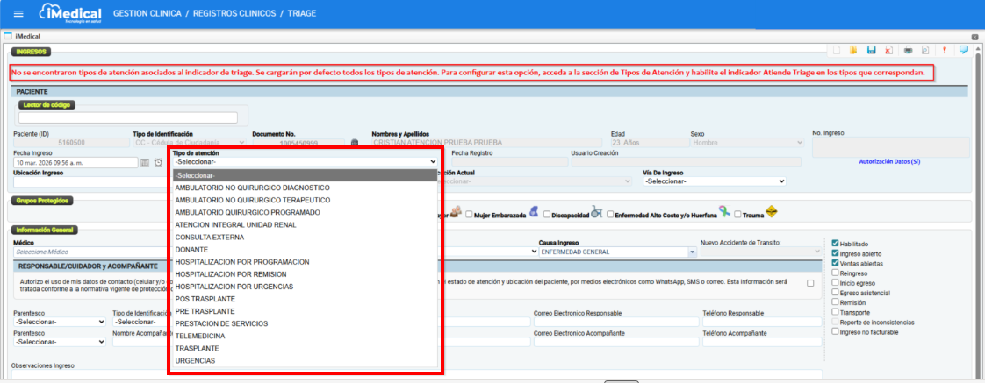
Task: Click the Autorización Datos (Sí) link
Action: [890, 162]
